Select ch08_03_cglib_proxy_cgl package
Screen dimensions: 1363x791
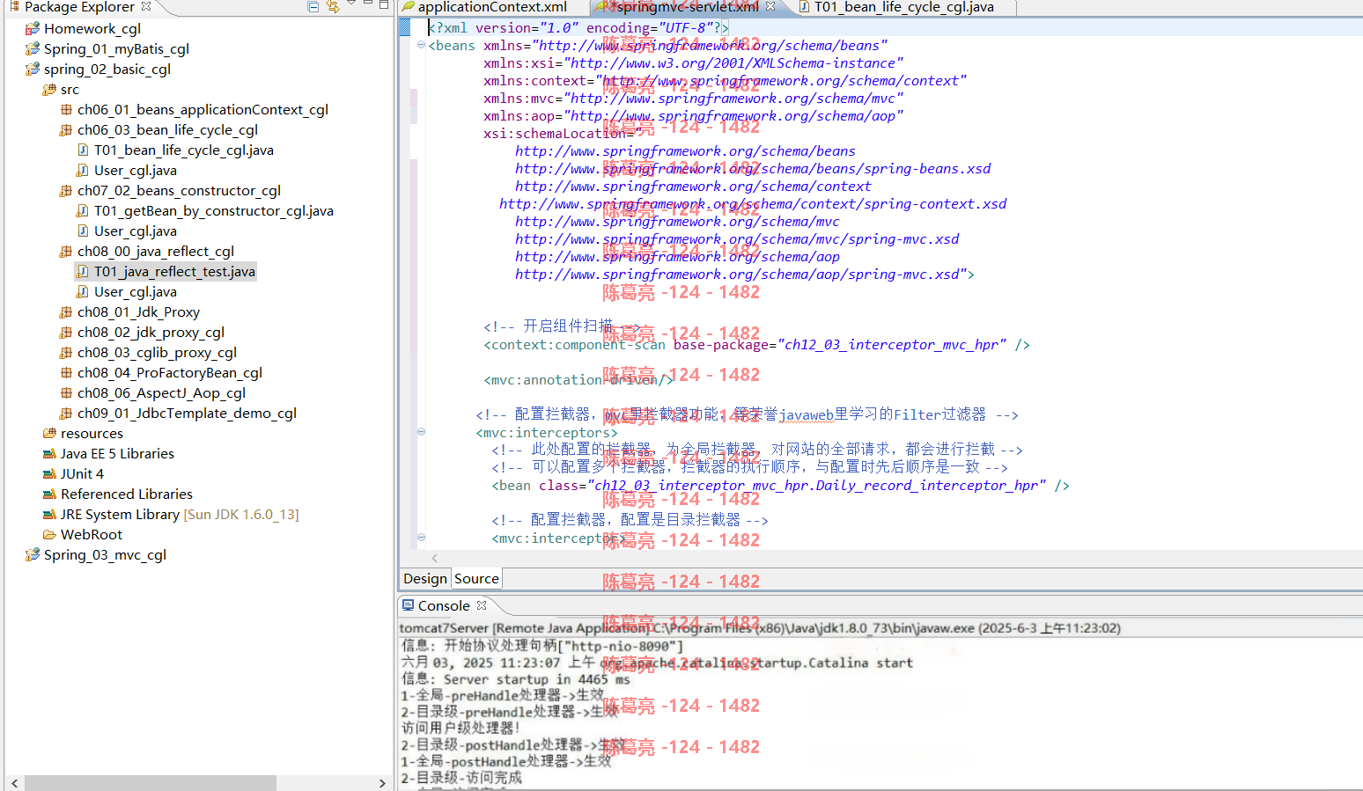coord(157,352)
